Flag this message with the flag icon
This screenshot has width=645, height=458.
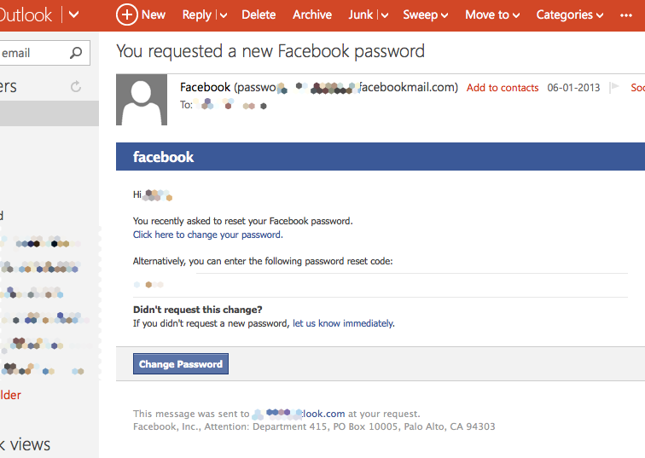614,87
